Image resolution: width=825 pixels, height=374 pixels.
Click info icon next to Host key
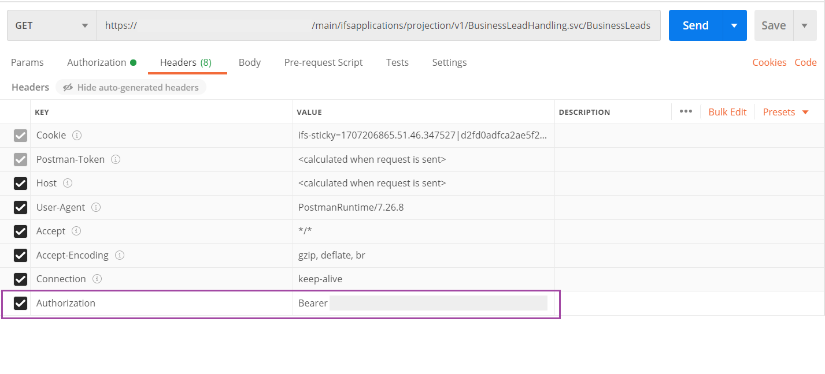[x=68, y=183]
